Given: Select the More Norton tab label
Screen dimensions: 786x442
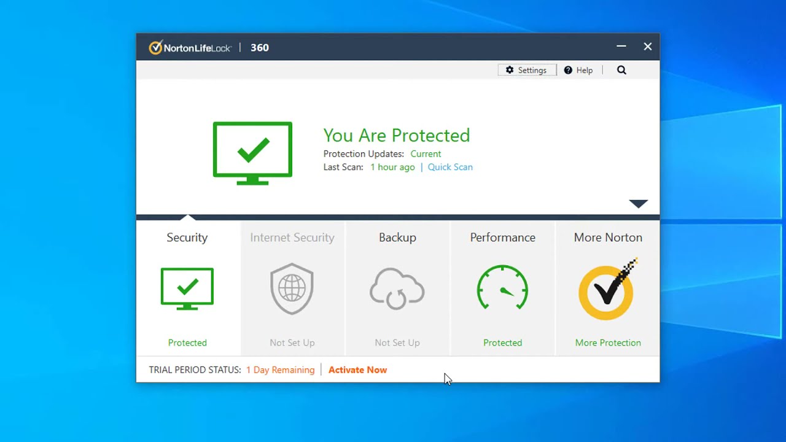Looking at the screenshot, I should point(608,238).
